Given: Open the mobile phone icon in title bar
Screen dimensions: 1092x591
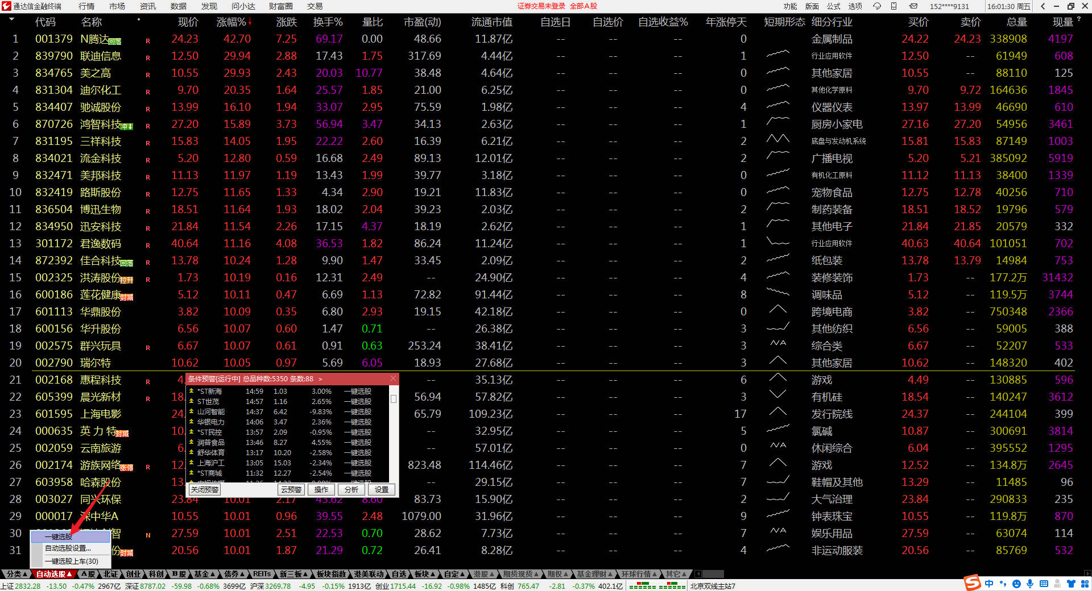Looking at the screenshot, I should click(894, 6).
